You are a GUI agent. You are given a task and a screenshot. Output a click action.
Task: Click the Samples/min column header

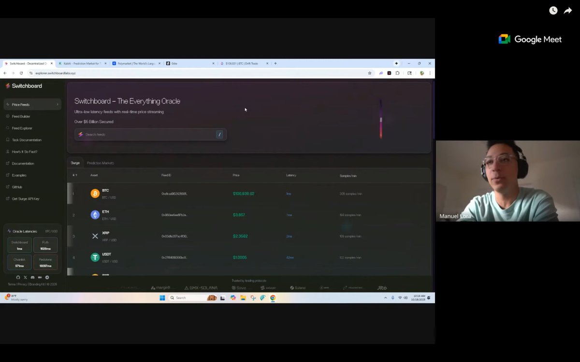pyautogui.click(x=348, y=176)
